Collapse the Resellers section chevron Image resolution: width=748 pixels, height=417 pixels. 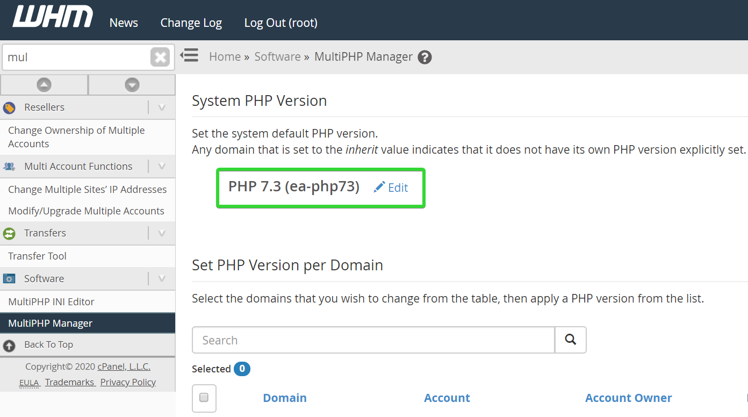coord(162,107)
